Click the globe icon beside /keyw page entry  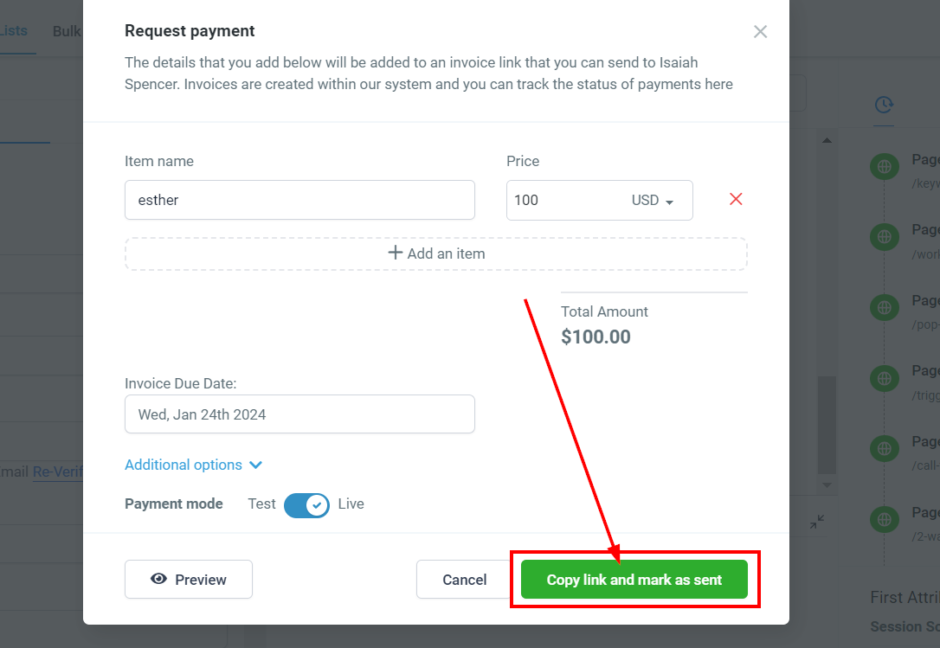point(885,167)
